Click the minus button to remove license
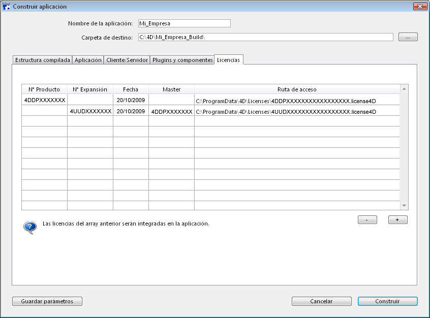430x318 pixels. (367, 220)
